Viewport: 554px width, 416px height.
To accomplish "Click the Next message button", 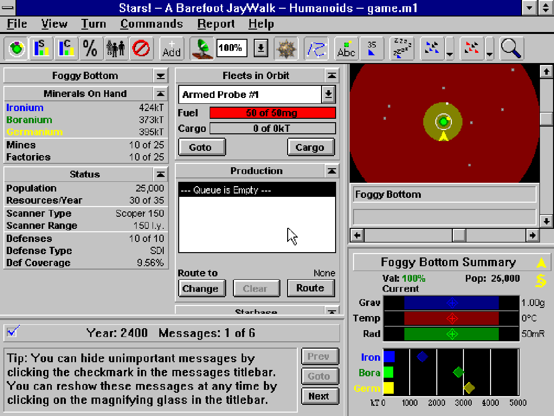I will click(x=318, y=396).
